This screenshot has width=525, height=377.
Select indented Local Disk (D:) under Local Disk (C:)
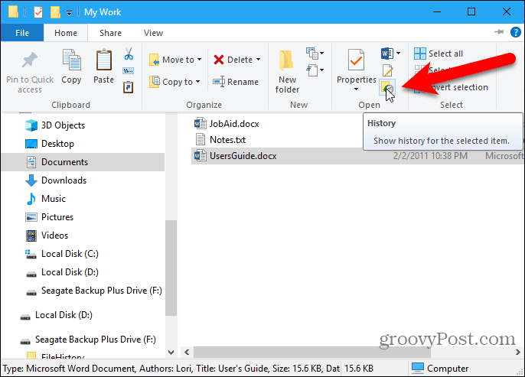(x=62, y=272)
